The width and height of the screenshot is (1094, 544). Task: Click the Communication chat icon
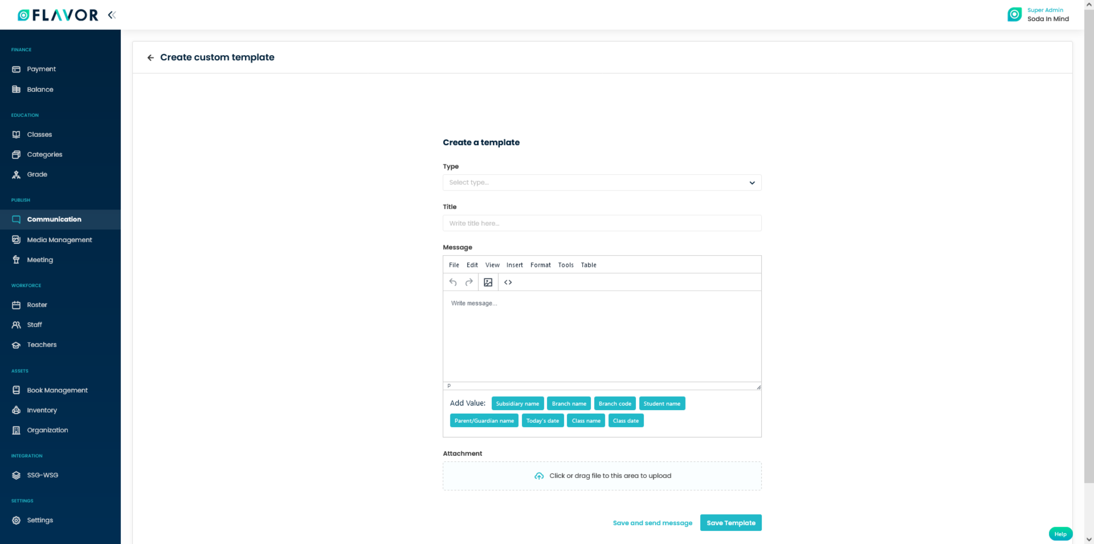16,219
